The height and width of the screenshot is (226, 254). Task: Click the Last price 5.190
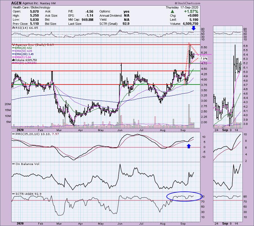tap(194, 19)
